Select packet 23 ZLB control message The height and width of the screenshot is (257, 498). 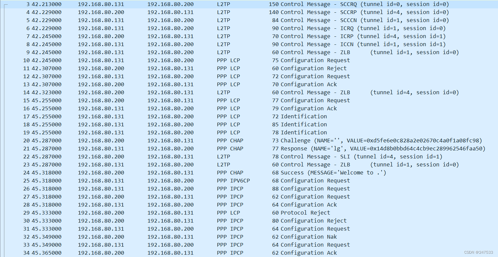tap(249, 165)
